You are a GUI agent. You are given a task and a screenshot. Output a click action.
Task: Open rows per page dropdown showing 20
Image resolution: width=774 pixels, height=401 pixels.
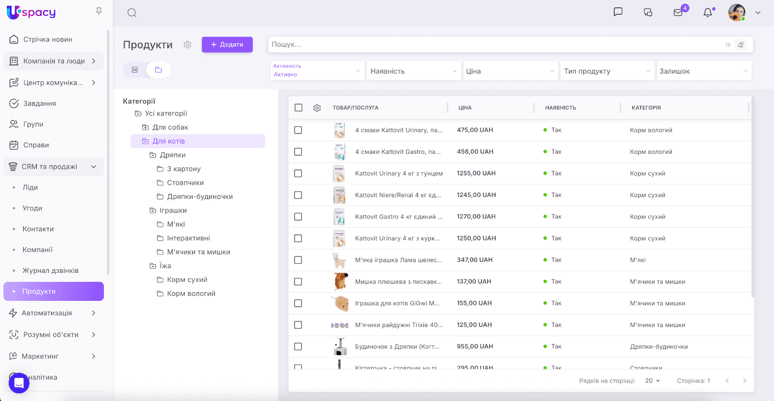click(x=653, y=381)
